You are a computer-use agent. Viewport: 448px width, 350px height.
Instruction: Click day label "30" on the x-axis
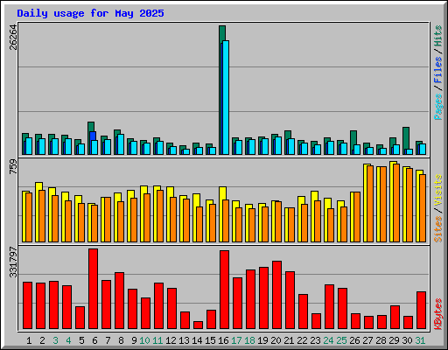pos(407,340)
